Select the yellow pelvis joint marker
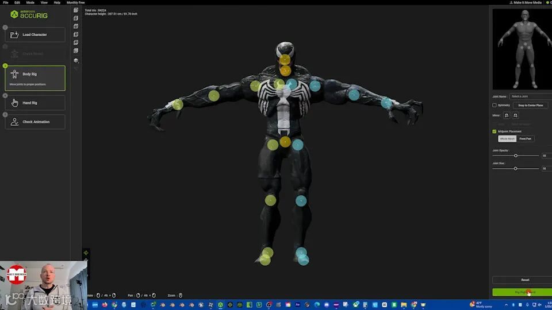Viewport: 552px width, 310px height. (x=285, y=142)
